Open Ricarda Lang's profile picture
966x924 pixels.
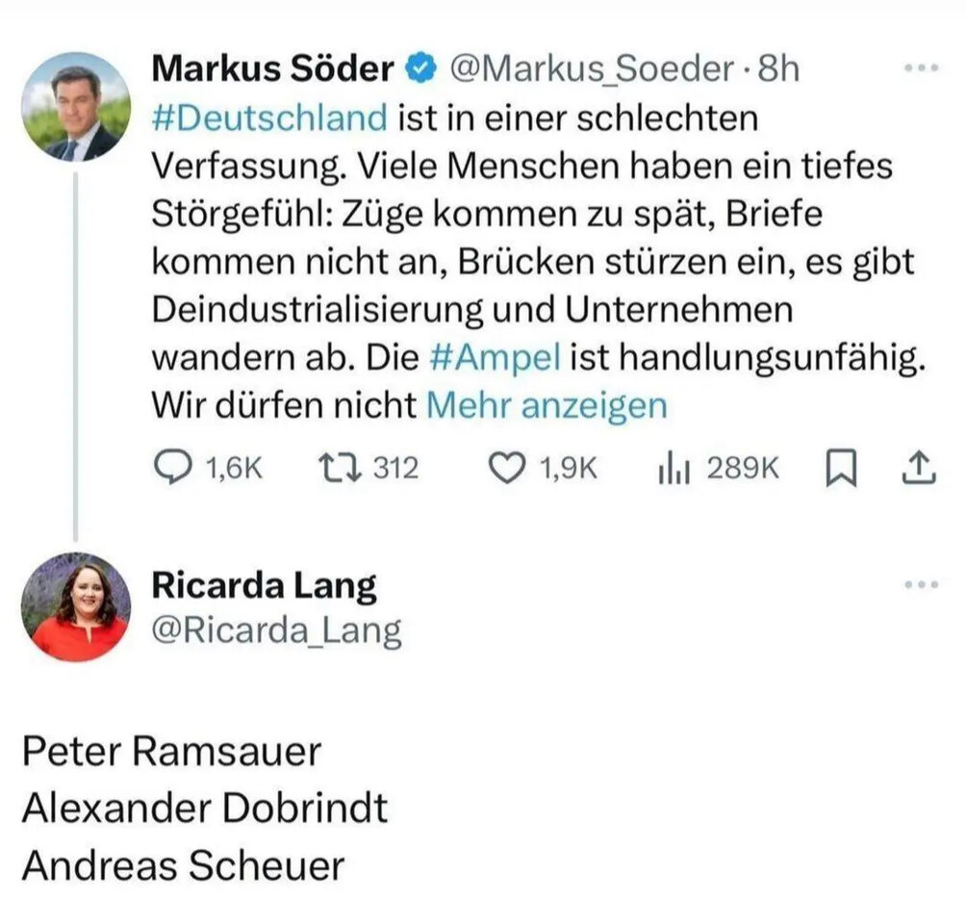tap(76, 606)
